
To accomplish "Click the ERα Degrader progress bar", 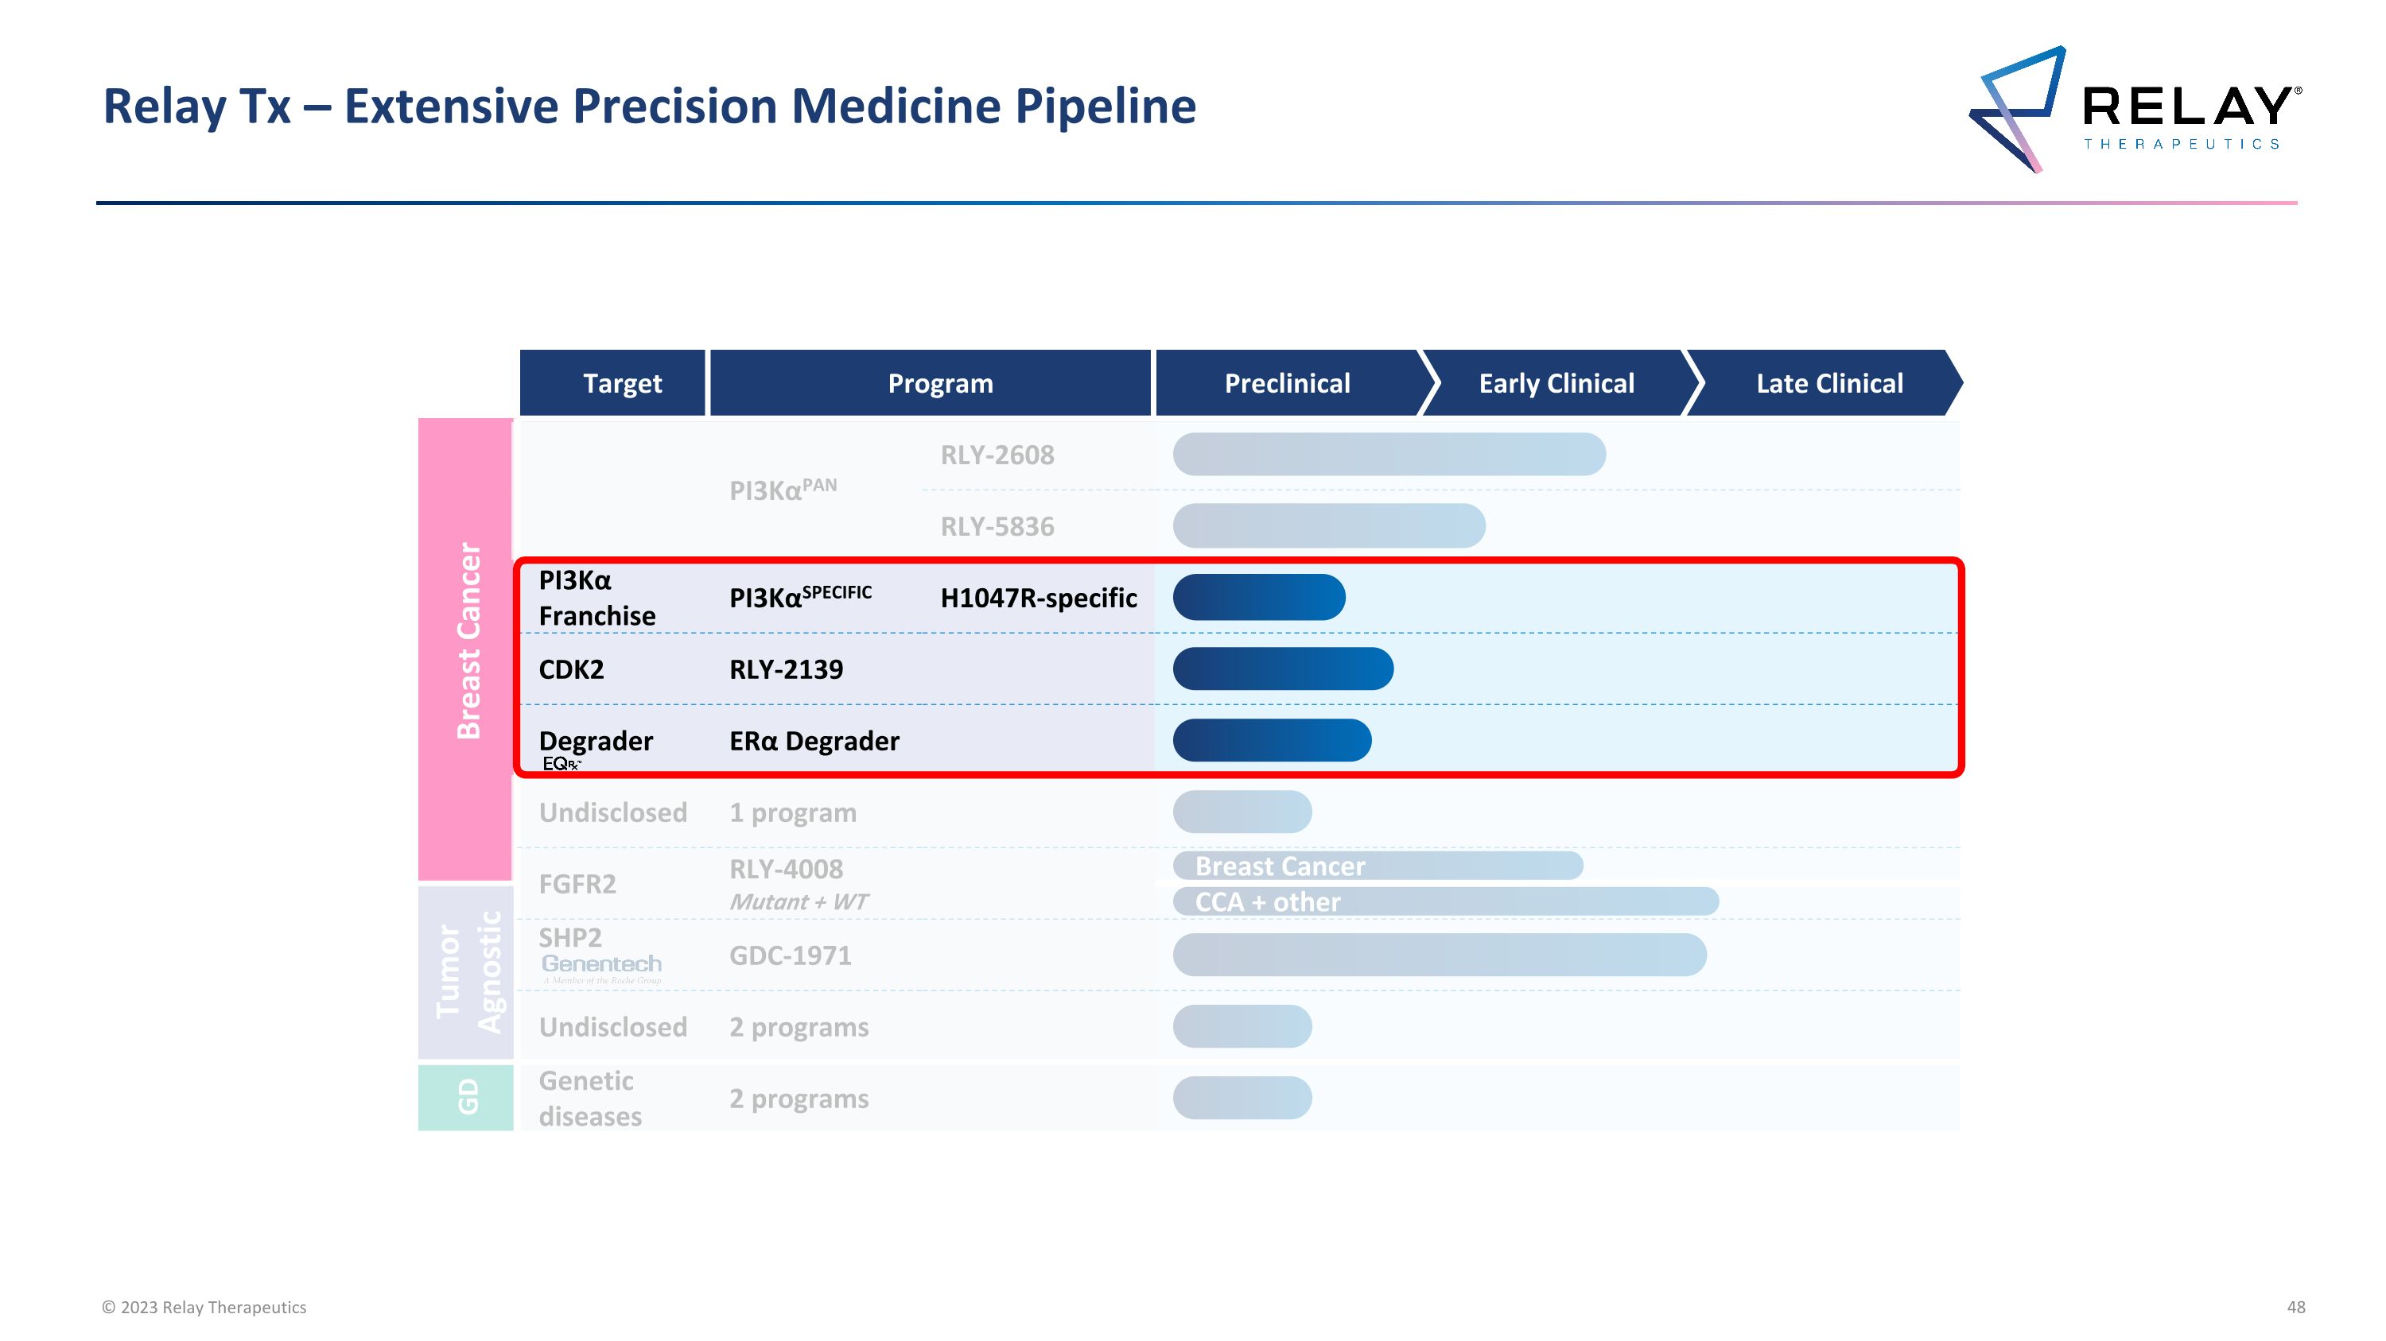I will [1272, 740].
